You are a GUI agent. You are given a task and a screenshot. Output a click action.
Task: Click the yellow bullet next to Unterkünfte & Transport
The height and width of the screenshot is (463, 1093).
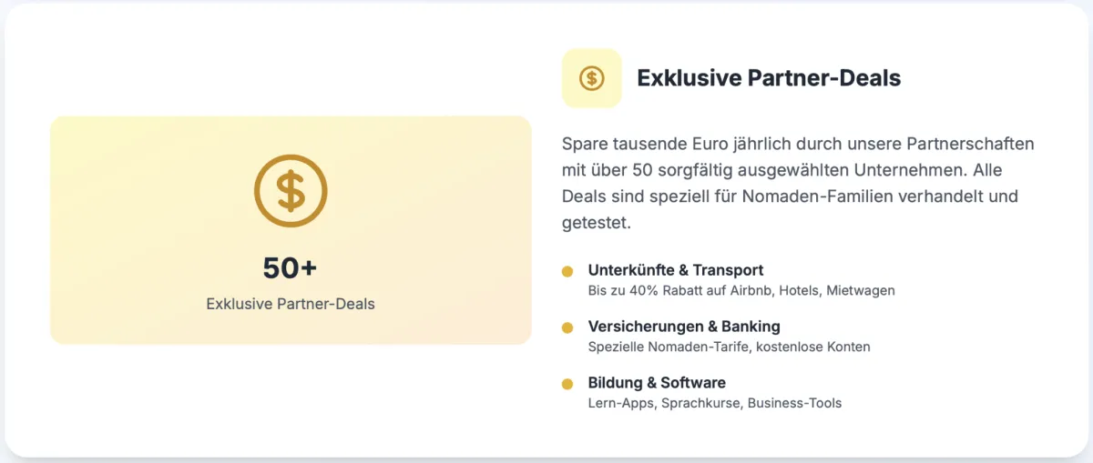567,271
